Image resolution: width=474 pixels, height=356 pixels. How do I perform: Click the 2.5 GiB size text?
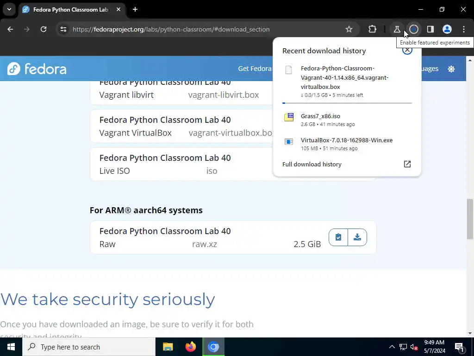tap(307, 244)
